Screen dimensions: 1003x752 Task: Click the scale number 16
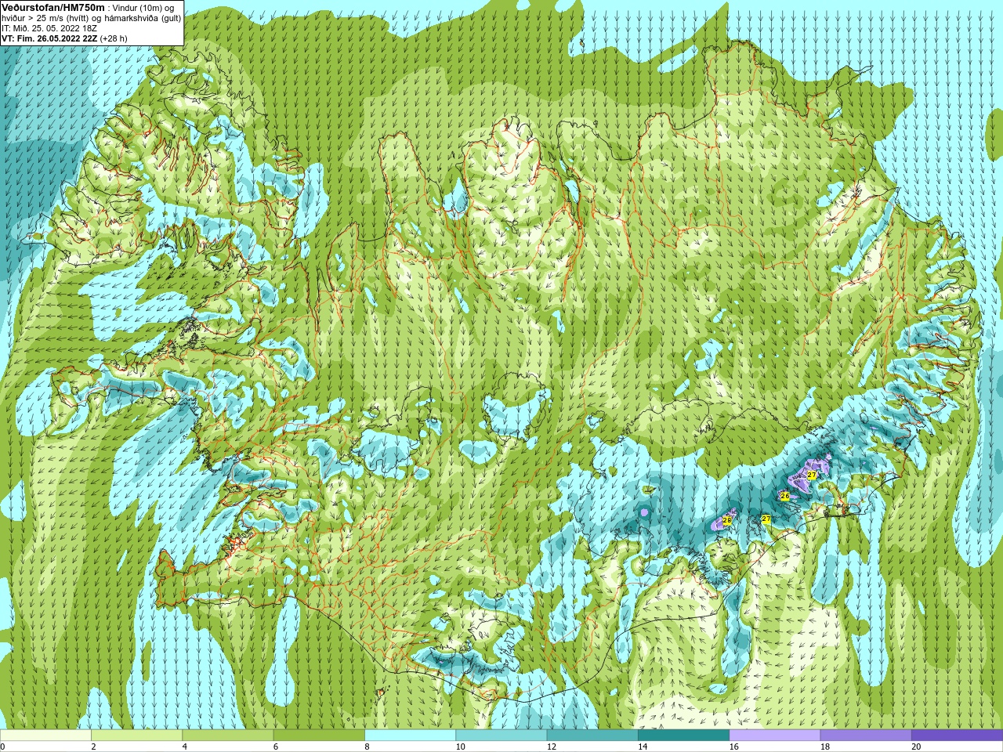[733, 747]
